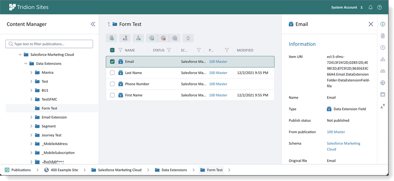Expand the Mantra folder

32,72
